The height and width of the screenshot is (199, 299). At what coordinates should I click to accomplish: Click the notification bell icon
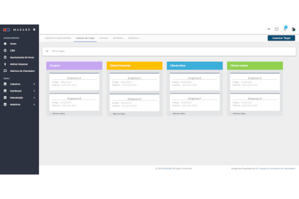tap(285, 29)
